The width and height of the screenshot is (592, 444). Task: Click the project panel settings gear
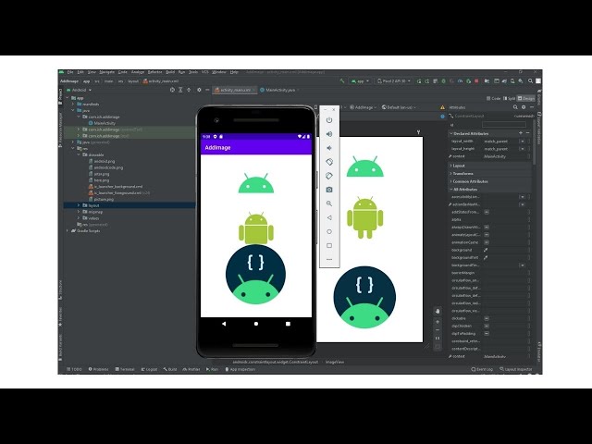[199, 90]
